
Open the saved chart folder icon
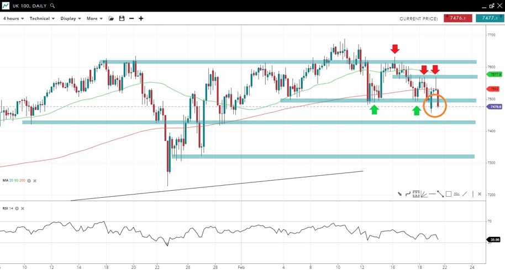pos(111,19)
